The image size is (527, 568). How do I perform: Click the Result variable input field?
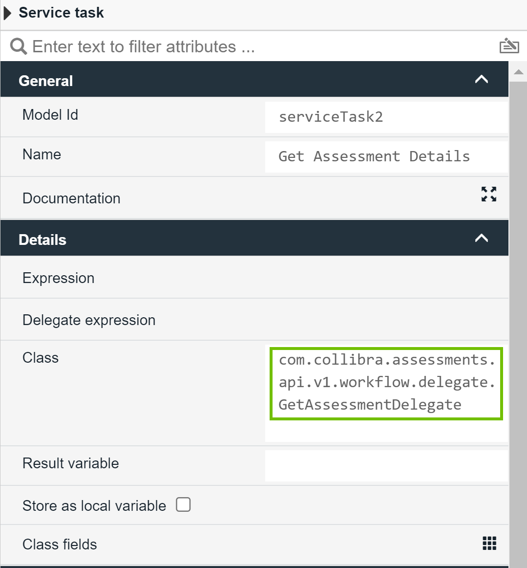click(x=386, y=465)
